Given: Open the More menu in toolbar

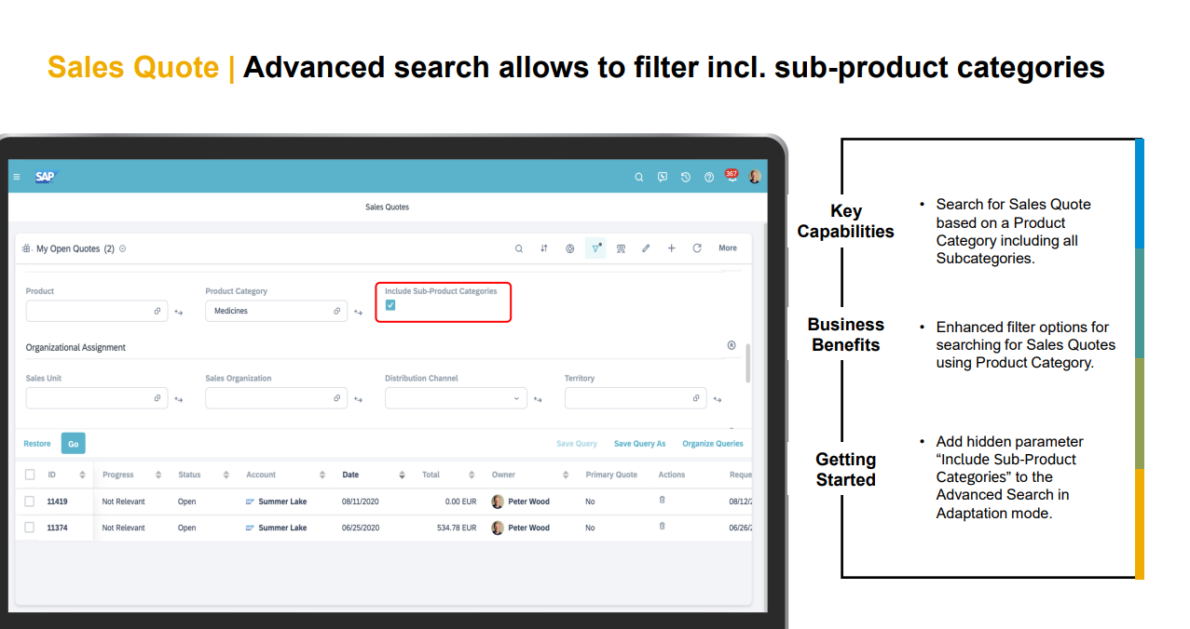Looking at the screenshot, I should click(x=728, y=248).
